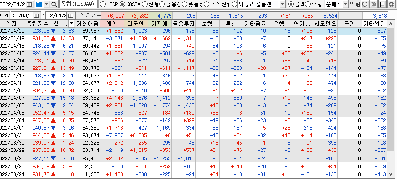The width and height of the screenshot is (397, 179).
Task: Click individual value +4,143
Action: pyautogui.click(x=115, y=98)
